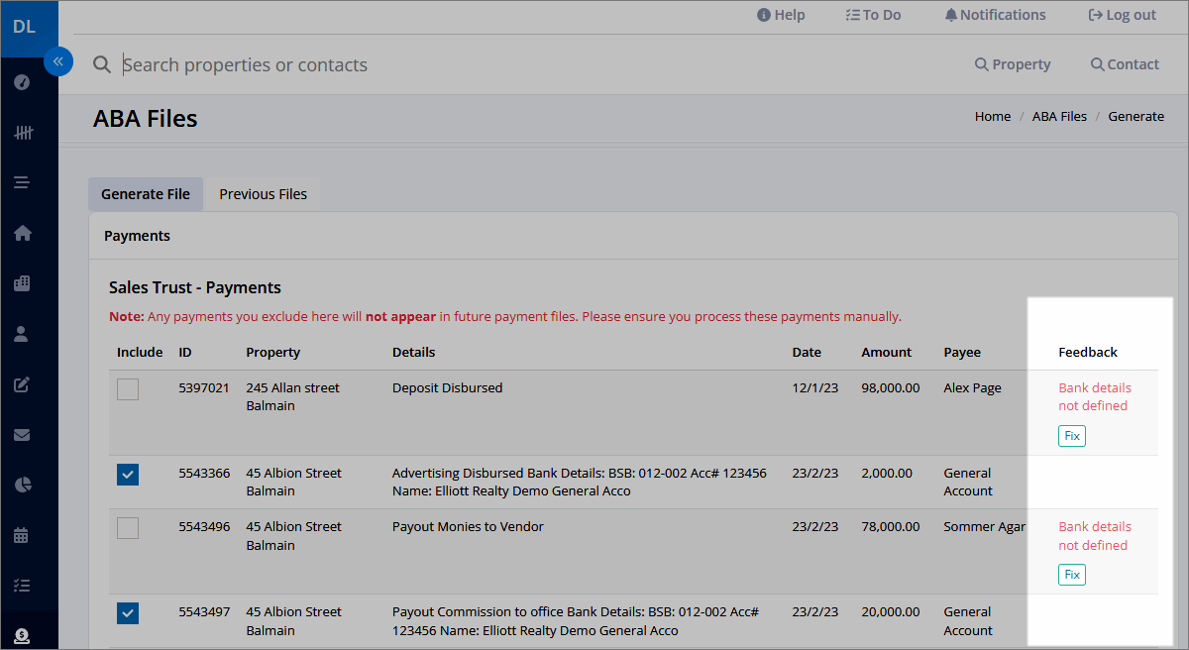Open the dashboard gauge icon in sidebar
The height and width of the screenshot is (650, 1189).
click(x=22, y=82)
